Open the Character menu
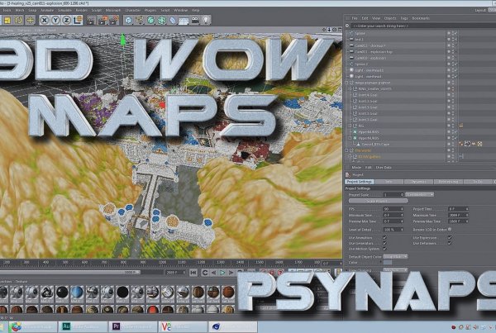496x333 pixels. click(x=132, y=10)
